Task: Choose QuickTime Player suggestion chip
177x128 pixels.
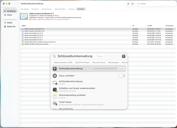Action: (82, 62)
